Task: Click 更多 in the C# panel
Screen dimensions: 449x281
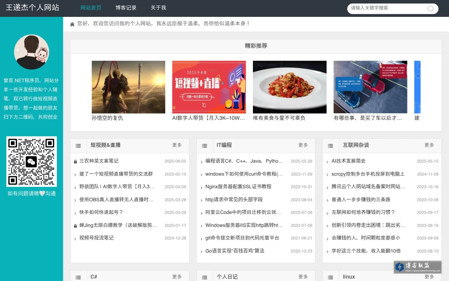Action: (177, 277)
